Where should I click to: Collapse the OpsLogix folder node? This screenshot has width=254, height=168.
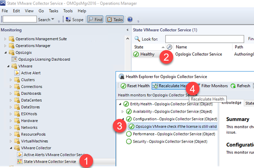[x=5, y=53]
